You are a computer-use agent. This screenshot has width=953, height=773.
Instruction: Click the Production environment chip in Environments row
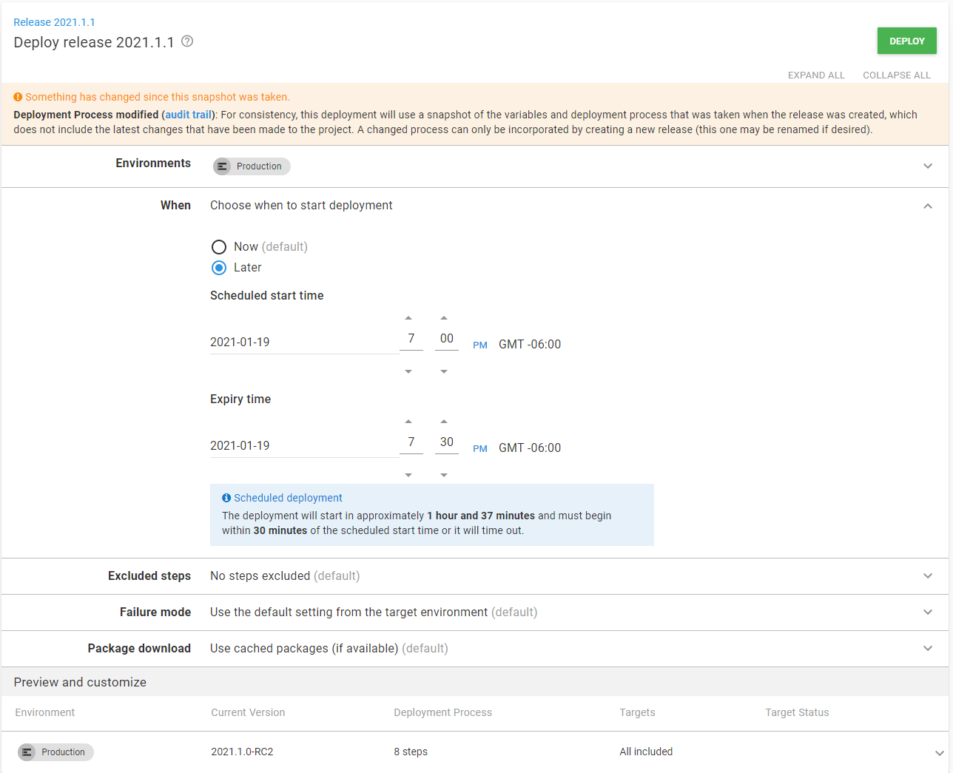click(x=251, y=166)
